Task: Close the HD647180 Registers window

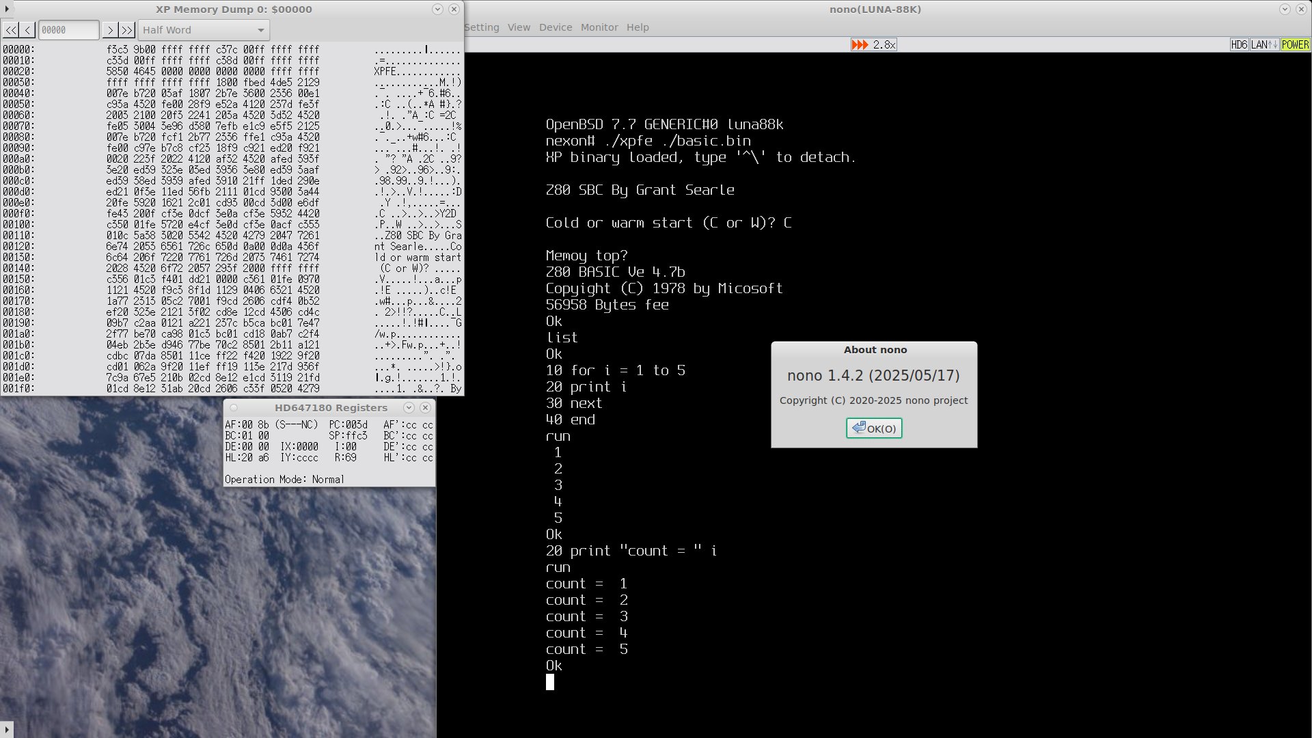Action: tap(425, 408)
